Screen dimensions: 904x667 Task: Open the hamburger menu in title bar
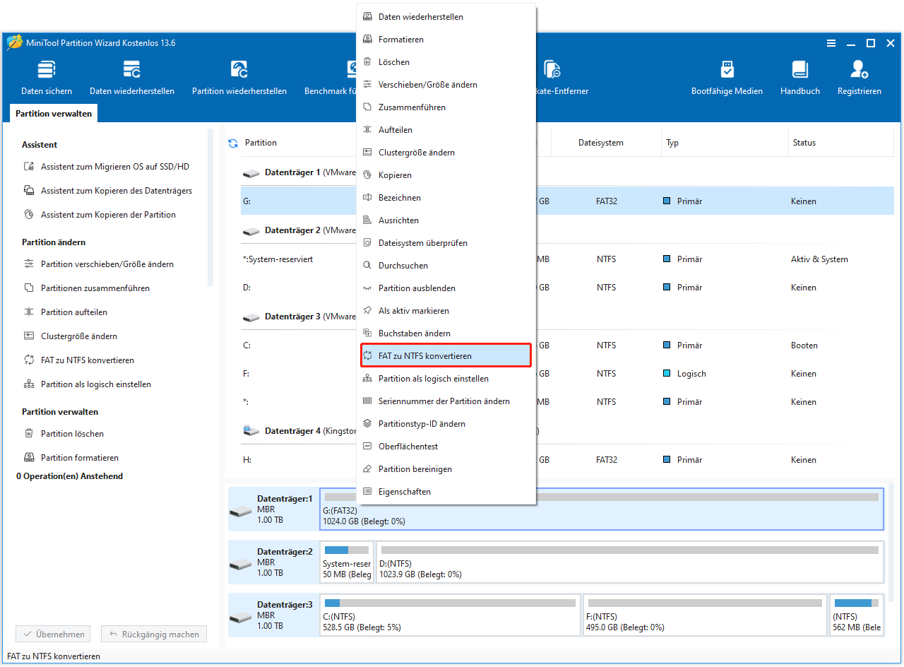[831, 43]
